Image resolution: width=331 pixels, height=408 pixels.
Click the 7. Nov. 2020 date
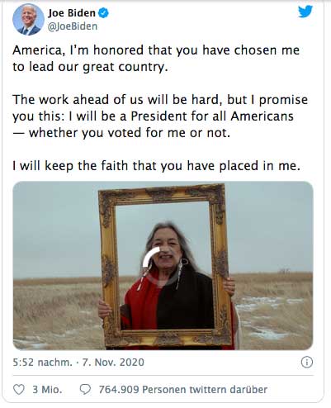click(113, 362)
